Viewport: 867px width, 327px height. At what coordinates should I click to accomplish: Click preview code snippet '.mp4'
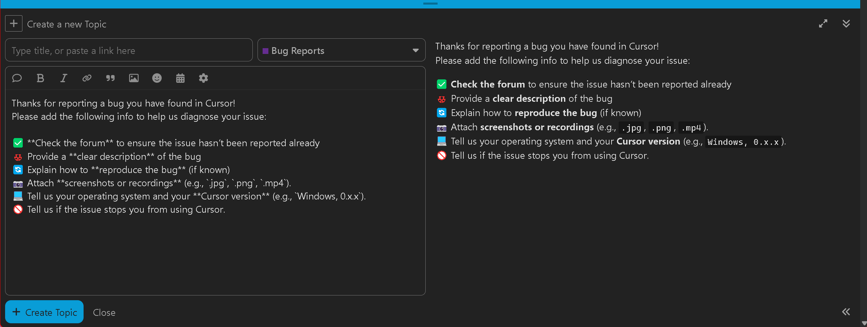click(x=691, y=128)
